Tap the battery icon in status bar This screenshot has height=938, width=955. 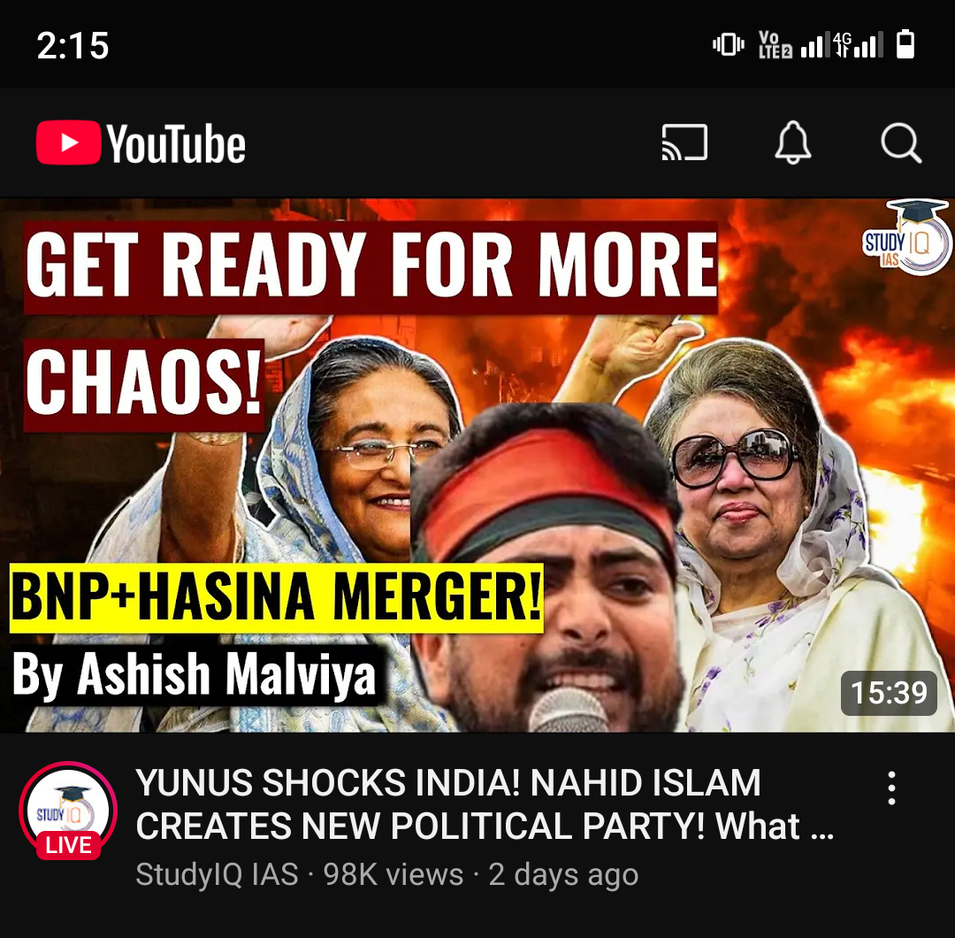point(905,44)
